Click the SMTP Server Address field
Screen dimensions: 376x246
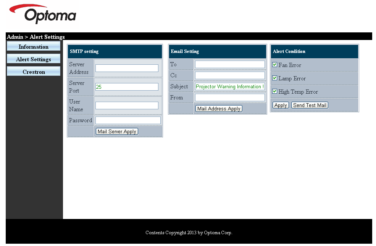[127, 68]
